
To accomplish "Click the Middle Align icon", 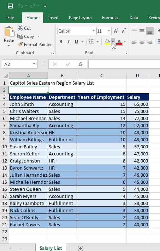I will click(x=142, y=31).
